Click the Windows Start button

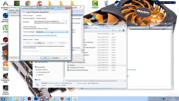point(3,99)
